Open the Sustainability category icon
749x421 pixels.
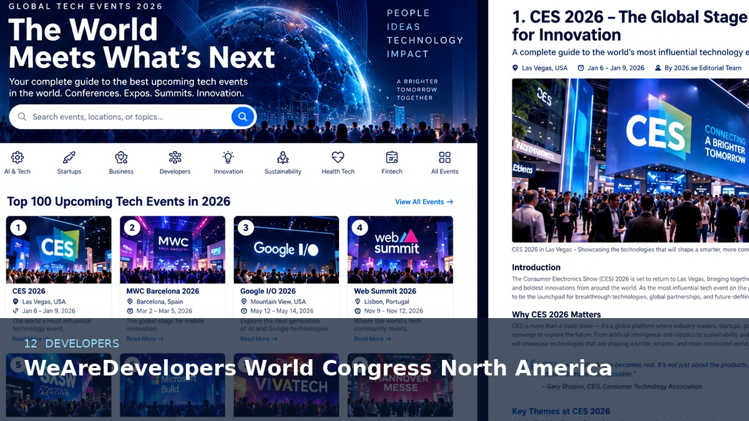tap(283, 157)
